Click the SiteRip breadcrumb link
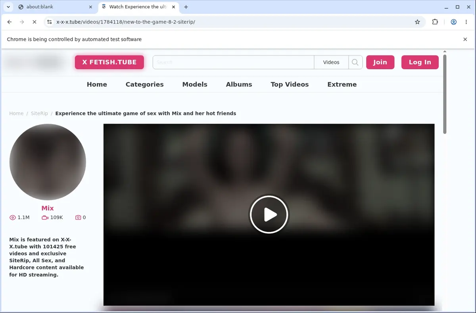476x313 pixels. point(39,113)
